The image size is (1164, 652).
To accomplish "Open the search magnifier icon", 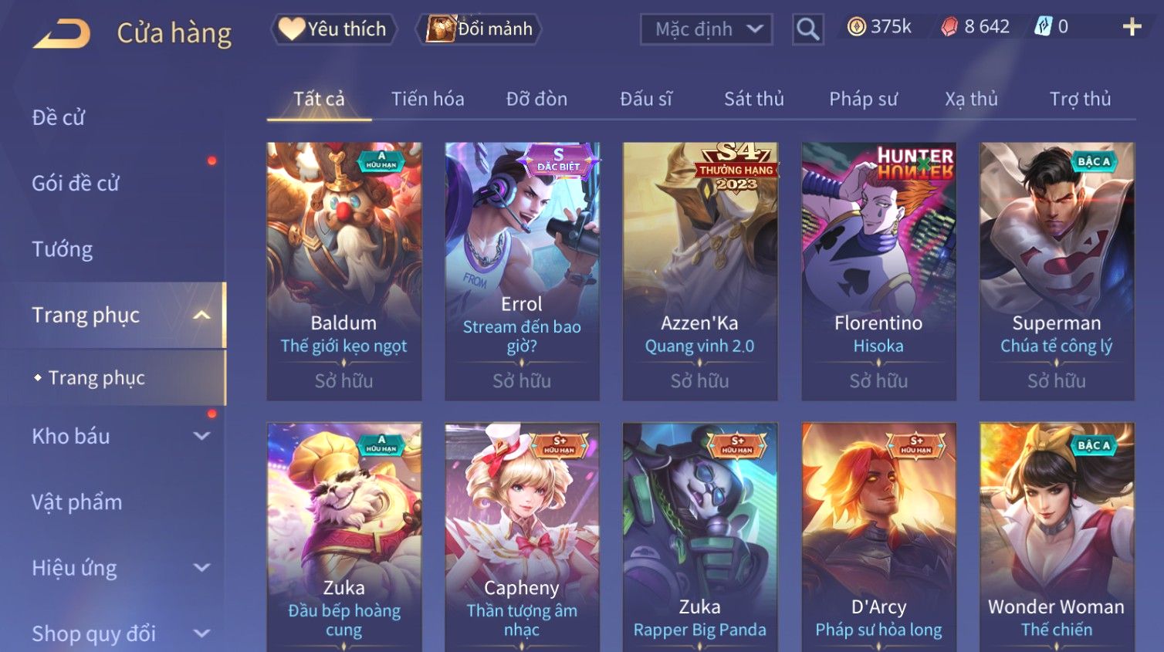I will 807,29.
